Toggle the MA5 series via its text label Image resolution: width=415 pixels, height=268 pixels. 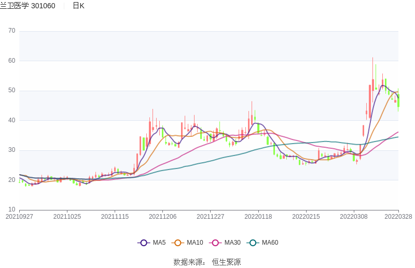[159, 243]
